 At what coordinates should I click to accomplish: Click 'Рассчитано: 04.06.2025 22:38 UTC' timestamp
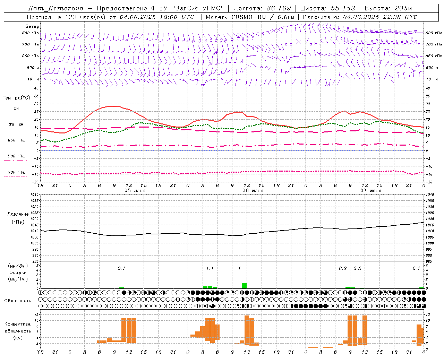click(360, 17)
